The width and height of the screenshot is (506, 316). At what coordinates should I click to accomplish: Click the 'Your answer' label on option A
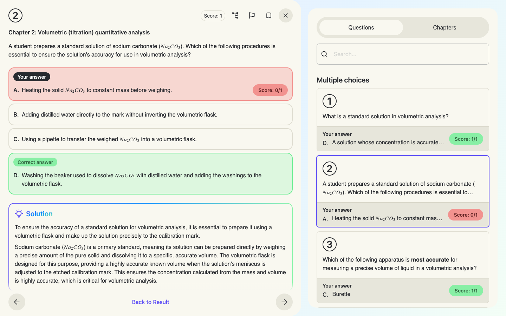32,77
